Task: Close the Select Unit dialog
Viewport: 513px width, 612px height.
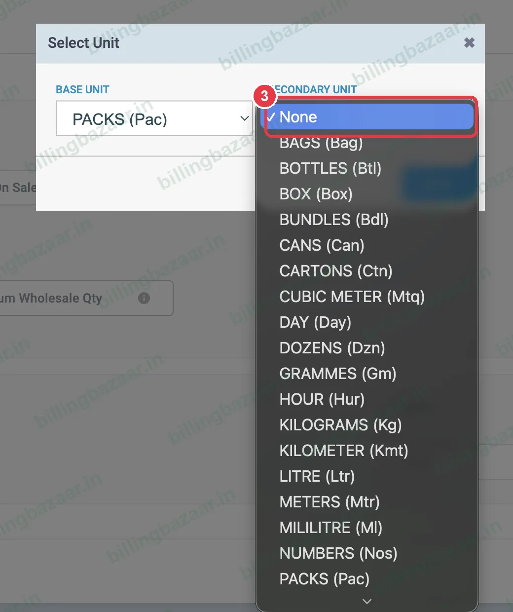Action: click(469, 43)
